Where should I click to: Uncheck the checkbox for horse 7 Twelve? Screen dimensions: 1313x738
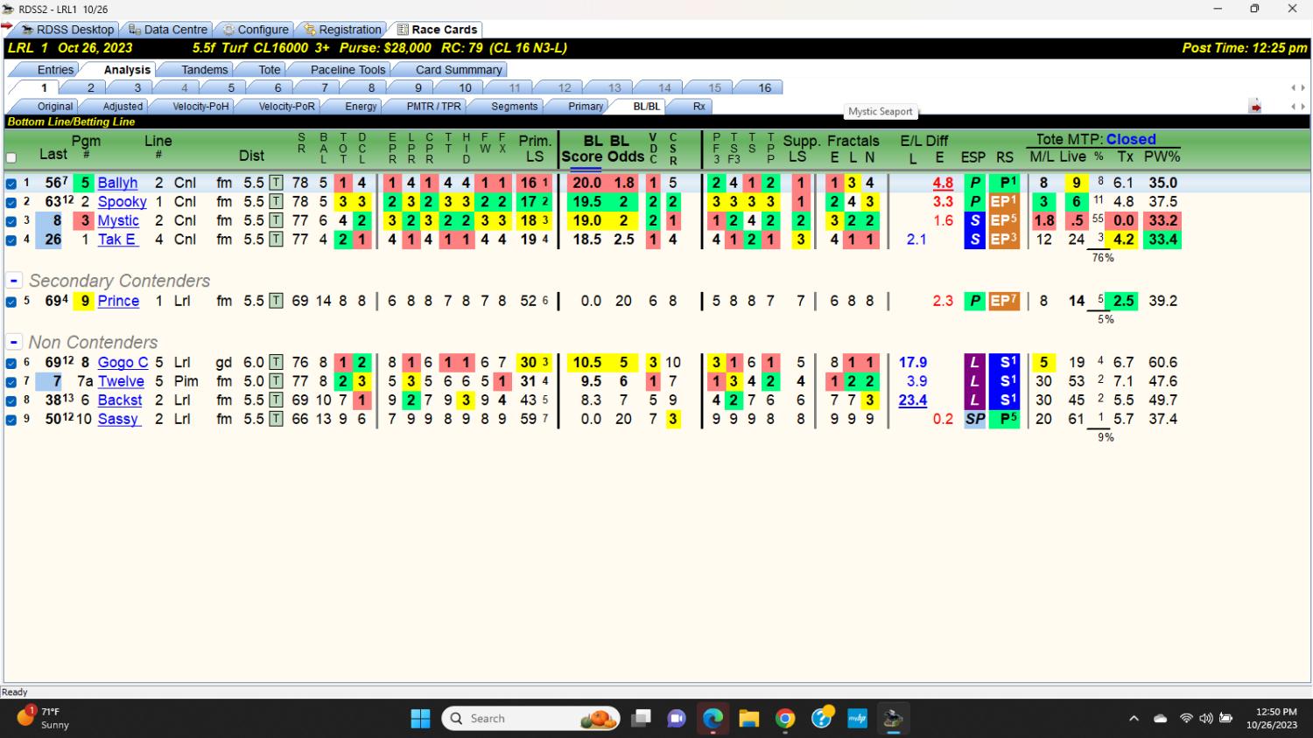[x=11, y=382]
